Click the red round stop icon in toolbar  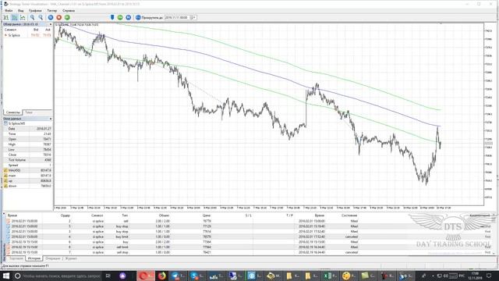(59, 17)
